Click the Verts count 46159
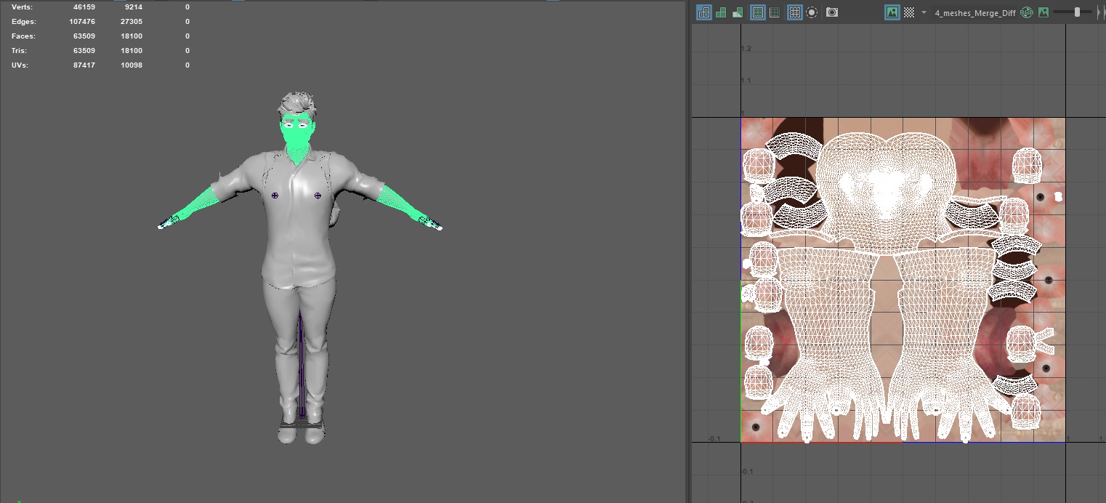 [x=84, y=7]
